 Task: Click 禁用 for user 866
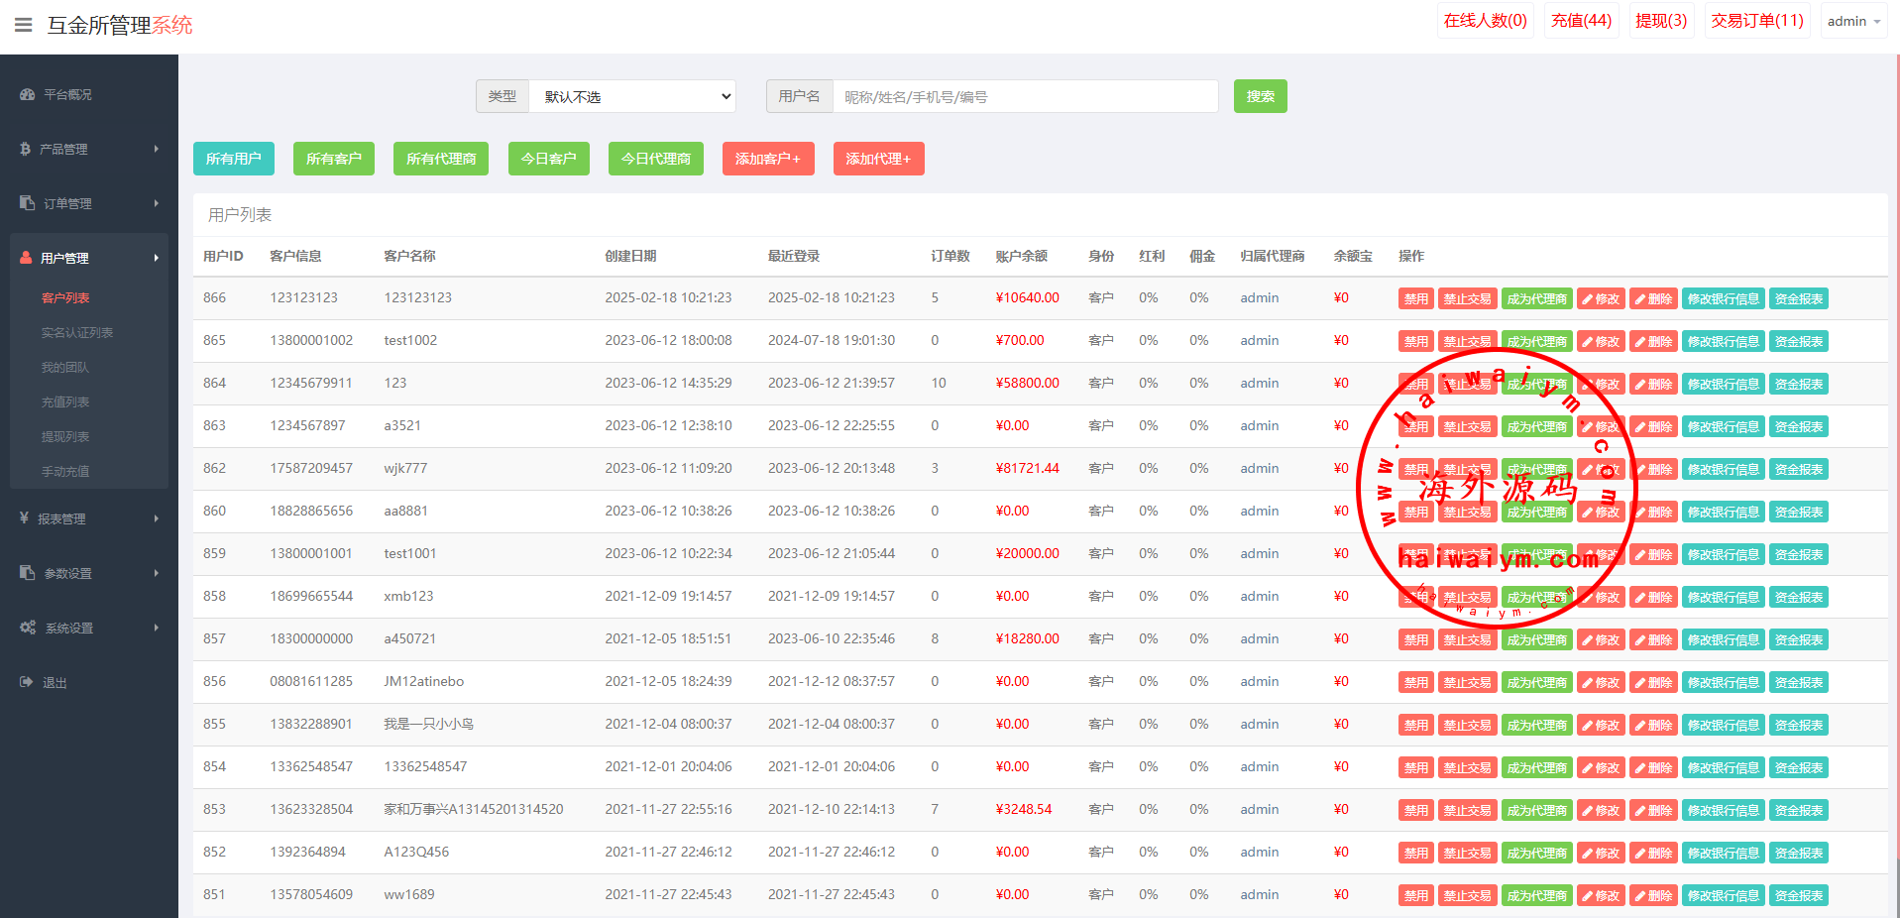coord(1415,298)
